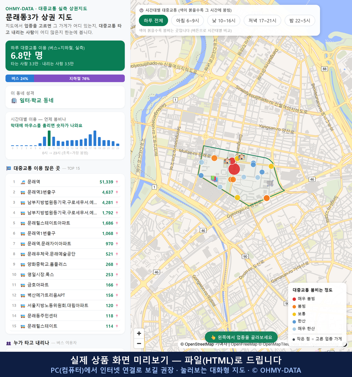Image resolution: width=352 pixels, height=377 pixels.
Task: Click the shopping cart icon on the map
Action: pos(270,183)
